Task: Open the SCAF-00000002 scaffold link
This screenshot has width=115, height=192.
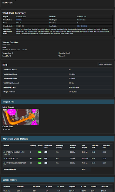Action: click(x=82, y=26)
